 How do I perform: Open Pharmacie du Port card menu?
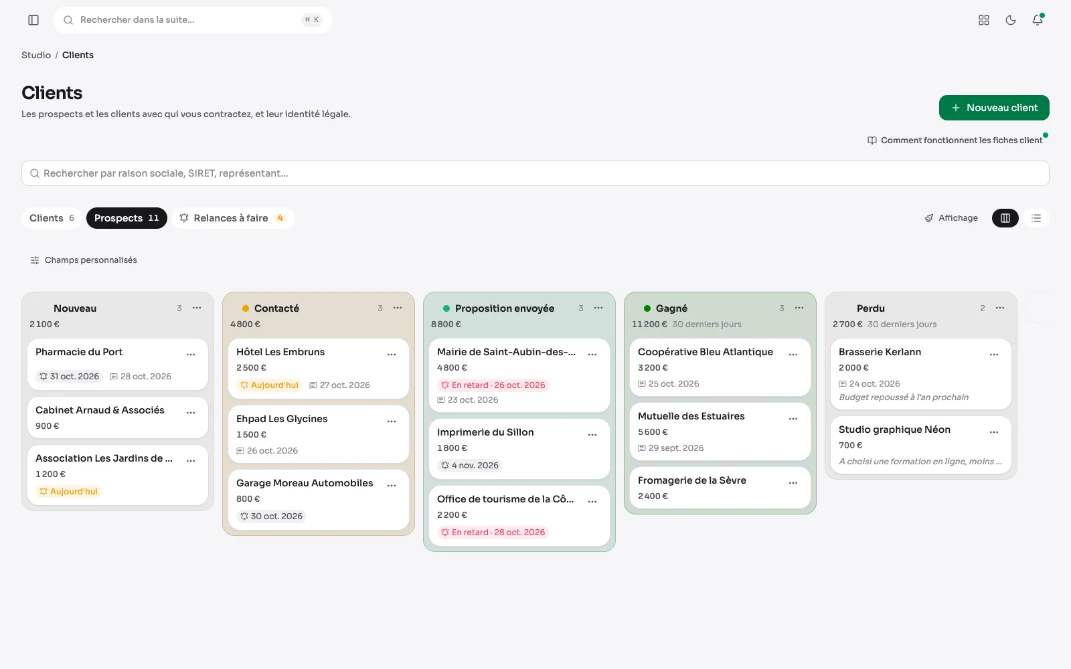(191, 355)
